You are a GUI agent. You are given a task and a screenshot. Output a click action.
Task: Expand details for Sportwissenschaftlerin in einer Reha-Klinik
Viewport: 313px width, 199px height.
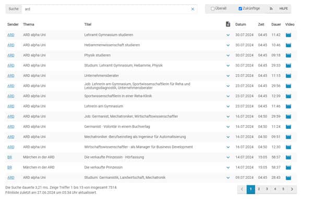click(x=228, y=96)
